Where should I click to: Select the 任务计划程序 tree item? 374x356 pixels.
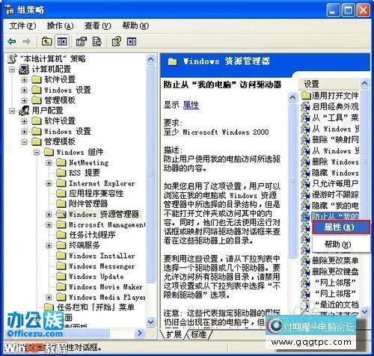click(92, 235)
